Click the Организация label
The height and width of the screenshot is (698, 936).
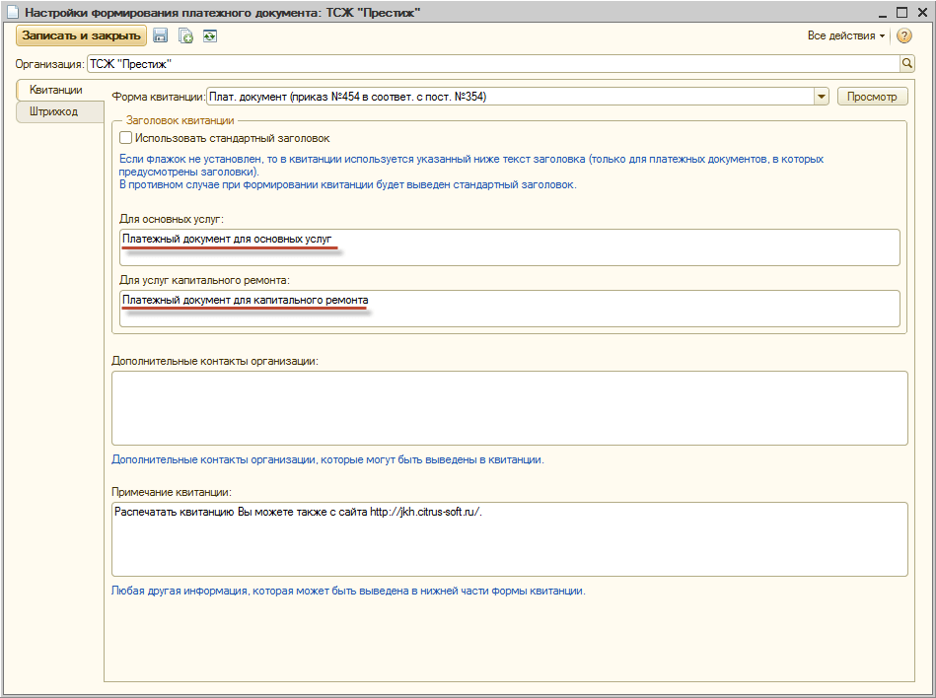[50, 64]
